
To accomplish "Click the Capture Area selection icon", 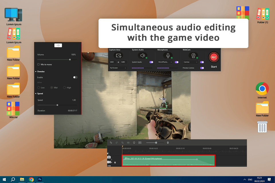I will [119, 56].
